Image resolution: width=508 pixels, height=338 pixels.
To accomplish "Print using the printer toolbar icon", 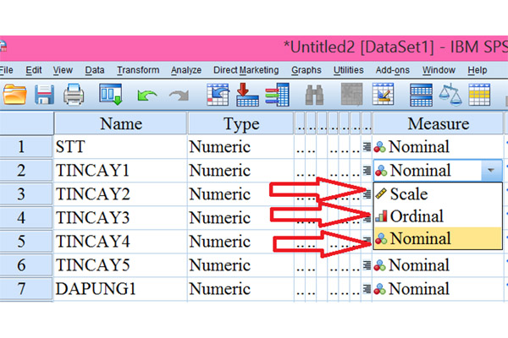I will [x=74, y=95].
